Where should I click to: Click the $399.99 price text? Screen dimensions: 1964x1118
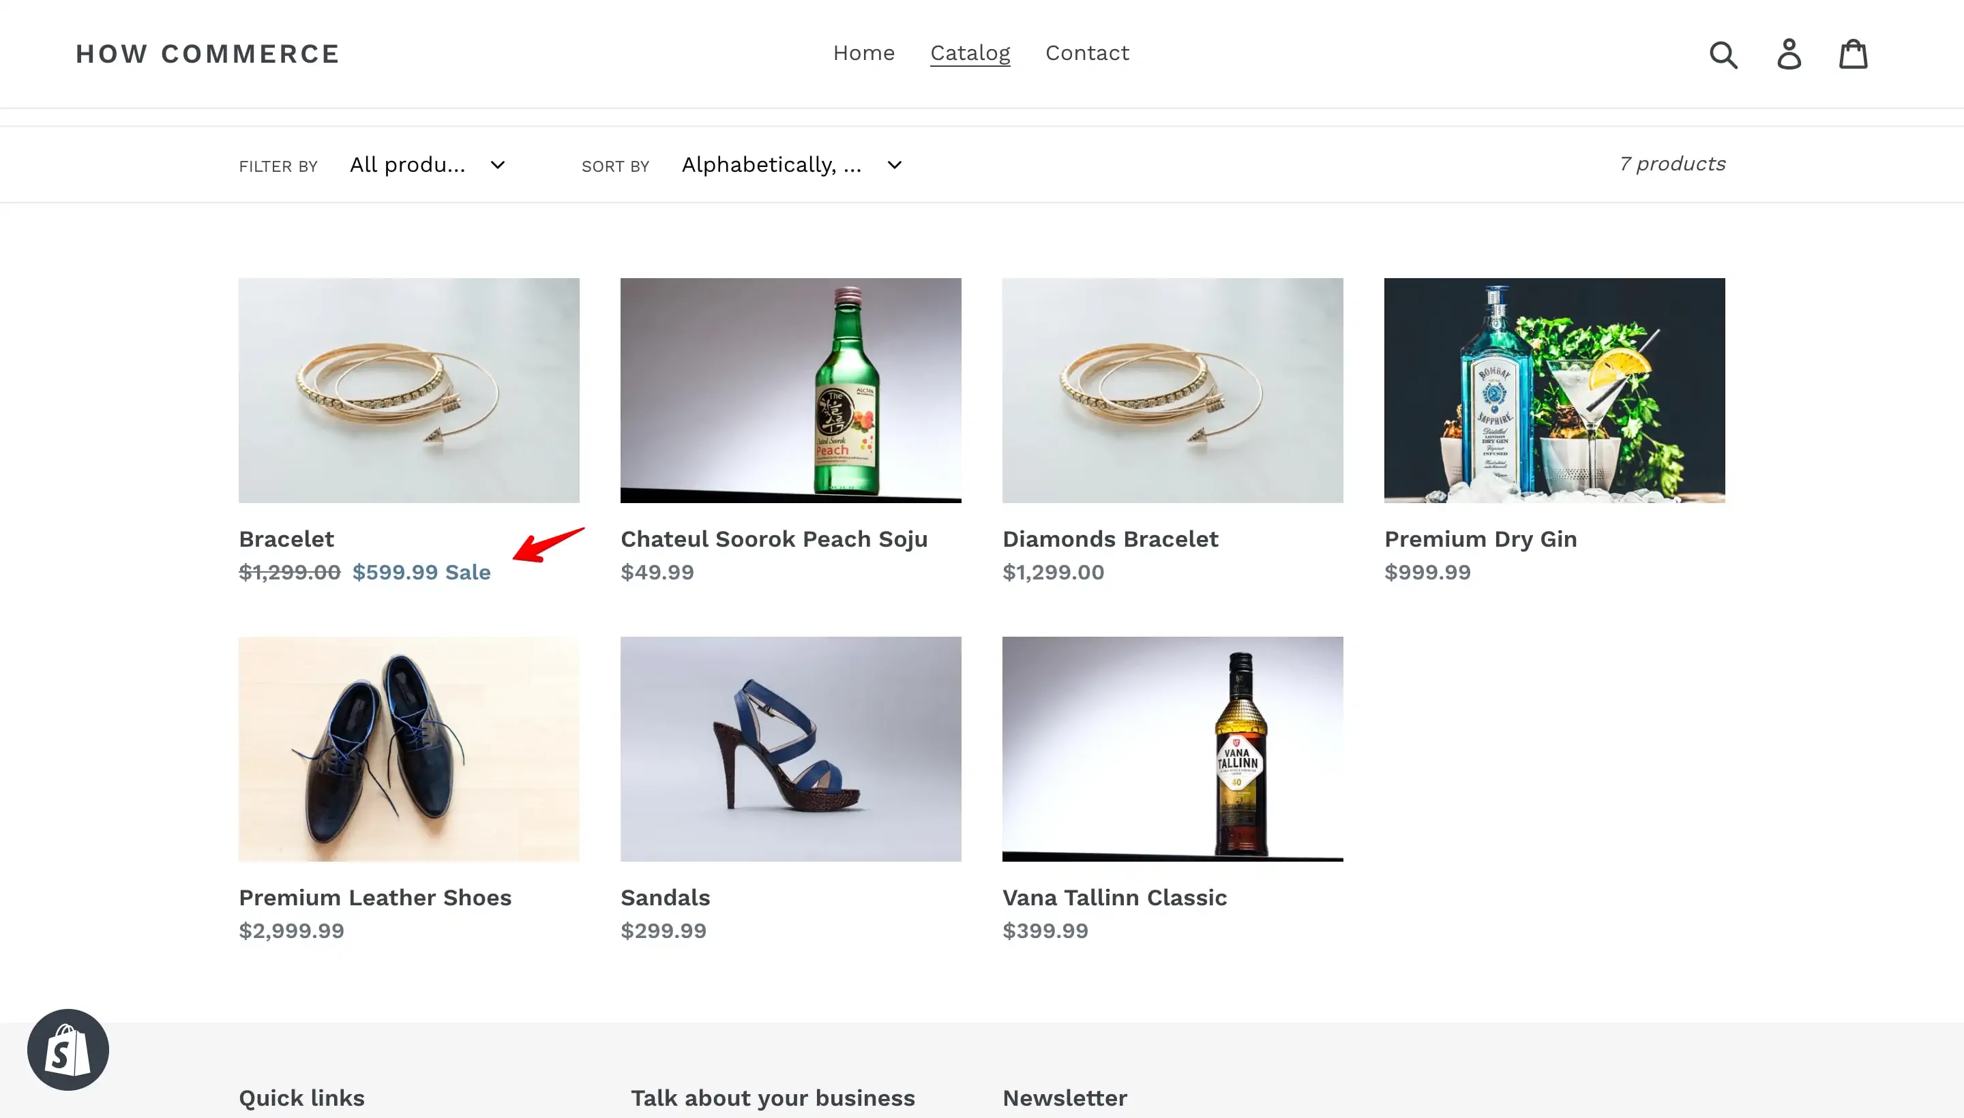click(1045, 931)
